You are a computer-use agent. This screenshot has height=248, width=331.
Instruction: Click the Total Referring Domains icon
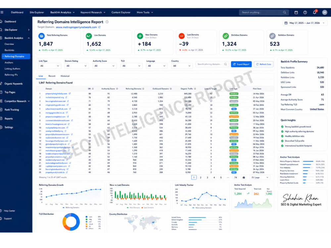click(x=42, y=36)
